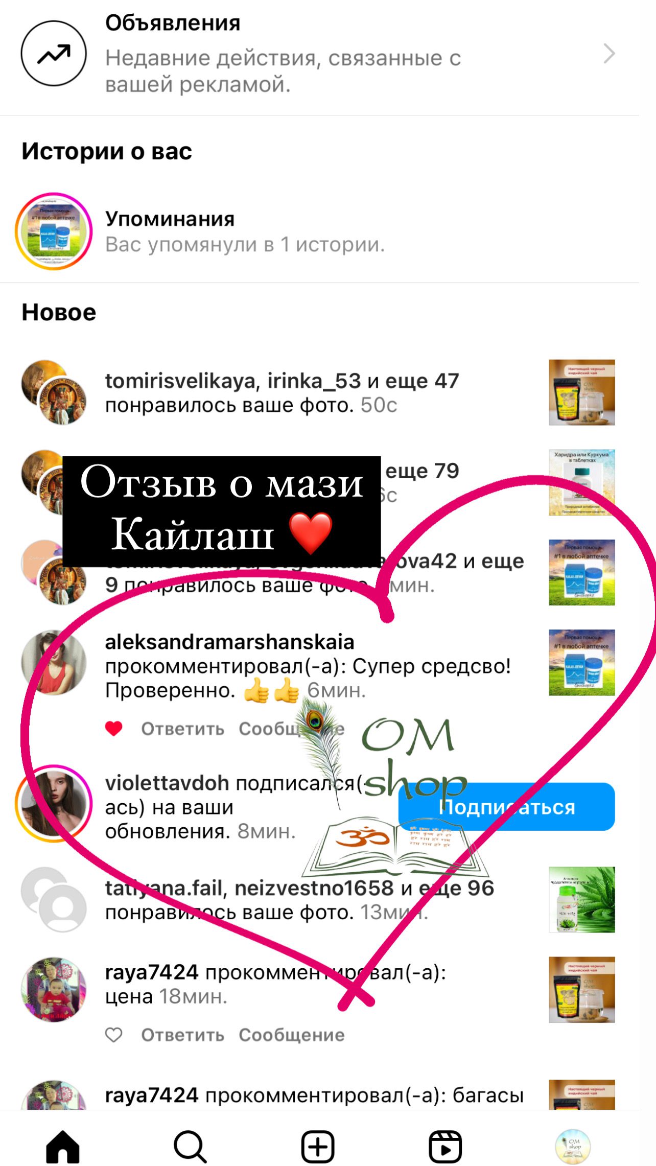Open the Reels icon in bottom bar
The image size is (656, 1166).
coord(445,1147)
